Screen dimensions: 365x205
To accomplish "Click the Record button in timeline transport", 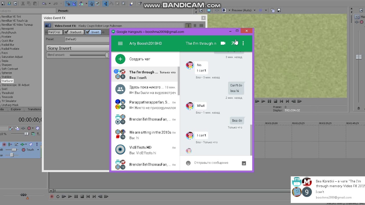I will [52, 196].
